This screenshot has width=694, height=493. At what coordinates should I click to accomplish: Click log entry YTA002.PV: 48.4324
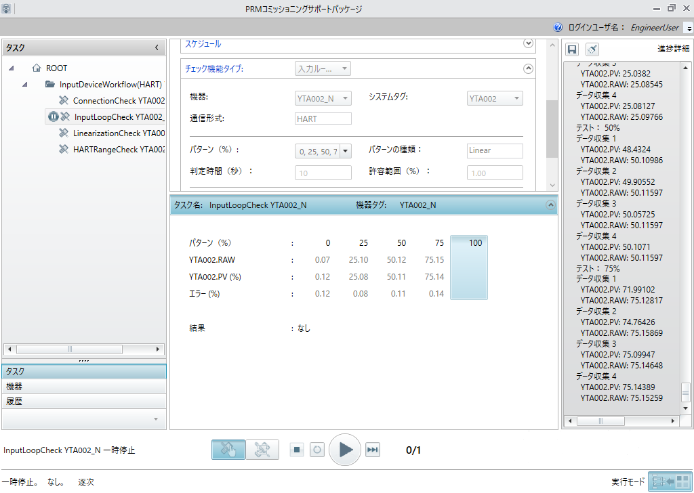pos(615,150)
